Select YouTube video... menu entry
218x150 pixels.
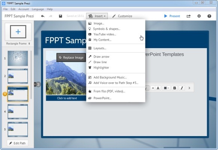[116, 34]
